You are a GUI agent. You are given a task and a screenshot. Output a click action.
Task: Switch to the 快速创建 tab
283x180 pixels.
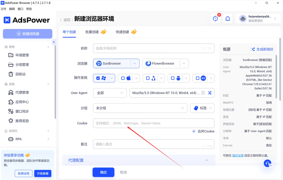tap(122, 32)
